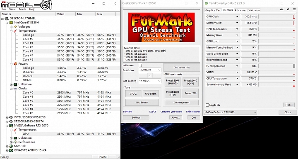Click the GPU-Z screenshot camera icon
Screen dimensions: 298x159
coord(282,9)
